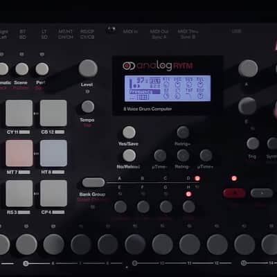Toggle trig key for step 6
The height and width of the screenshot is (277, 277).
tap(54, 244)
